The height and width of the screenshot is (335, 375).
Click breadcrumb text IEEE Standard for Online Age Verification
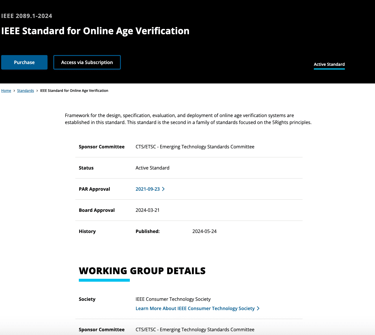pyautogui.click(x=74, y=91)
